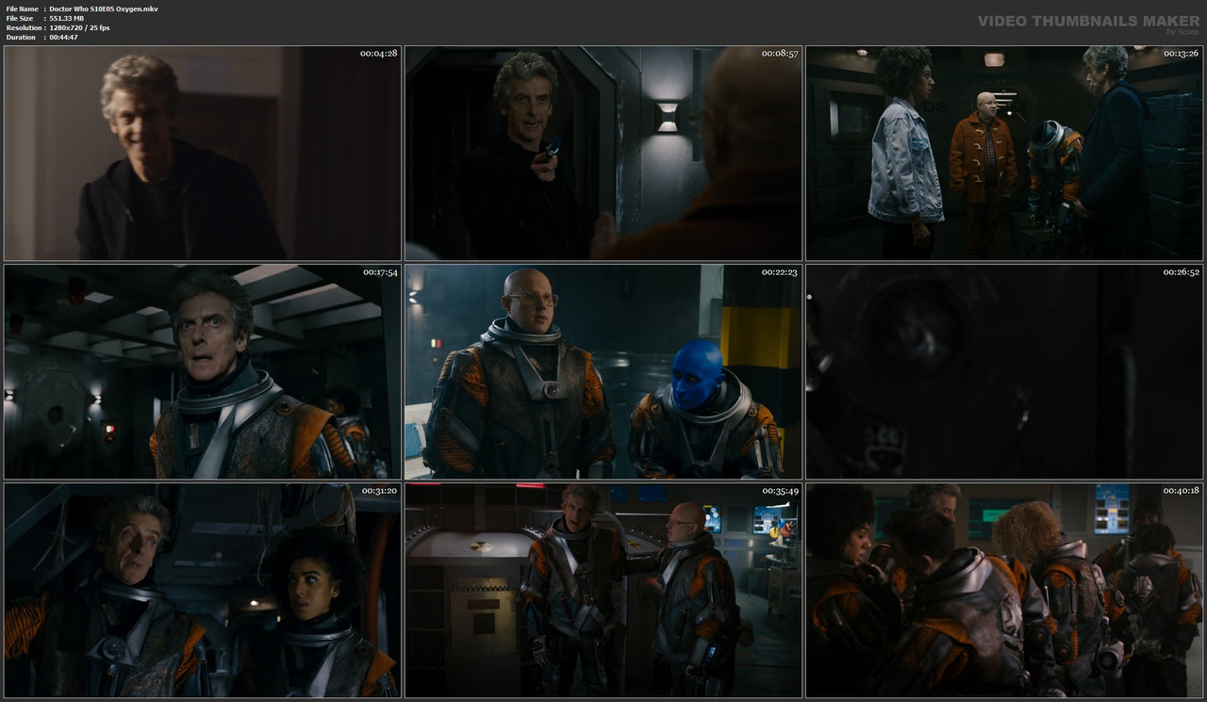Click the 'File Size' header label
The width and height of the screenshot is (1207, 702).
(x=21, y=18)
